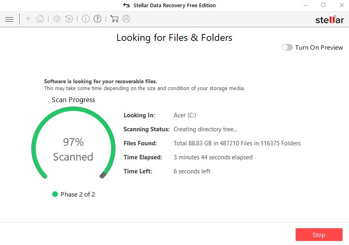
Task: Open the Resume Recovery icon
Action: (x=69, y=18)
